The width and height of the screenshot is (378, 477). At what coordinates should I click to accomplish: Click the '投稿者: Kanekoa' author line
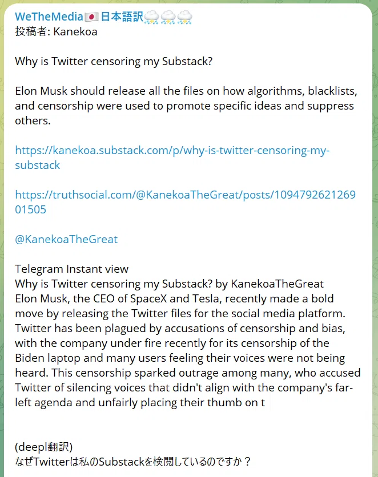click(x=56, y=31)
